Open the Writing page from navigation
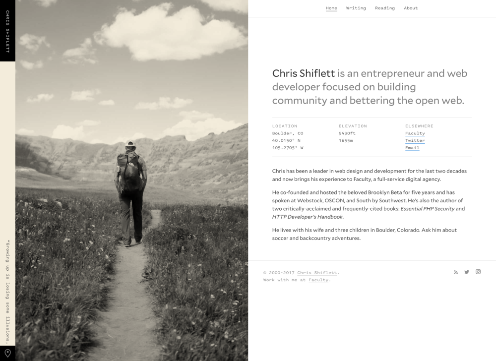 [356, 8]
